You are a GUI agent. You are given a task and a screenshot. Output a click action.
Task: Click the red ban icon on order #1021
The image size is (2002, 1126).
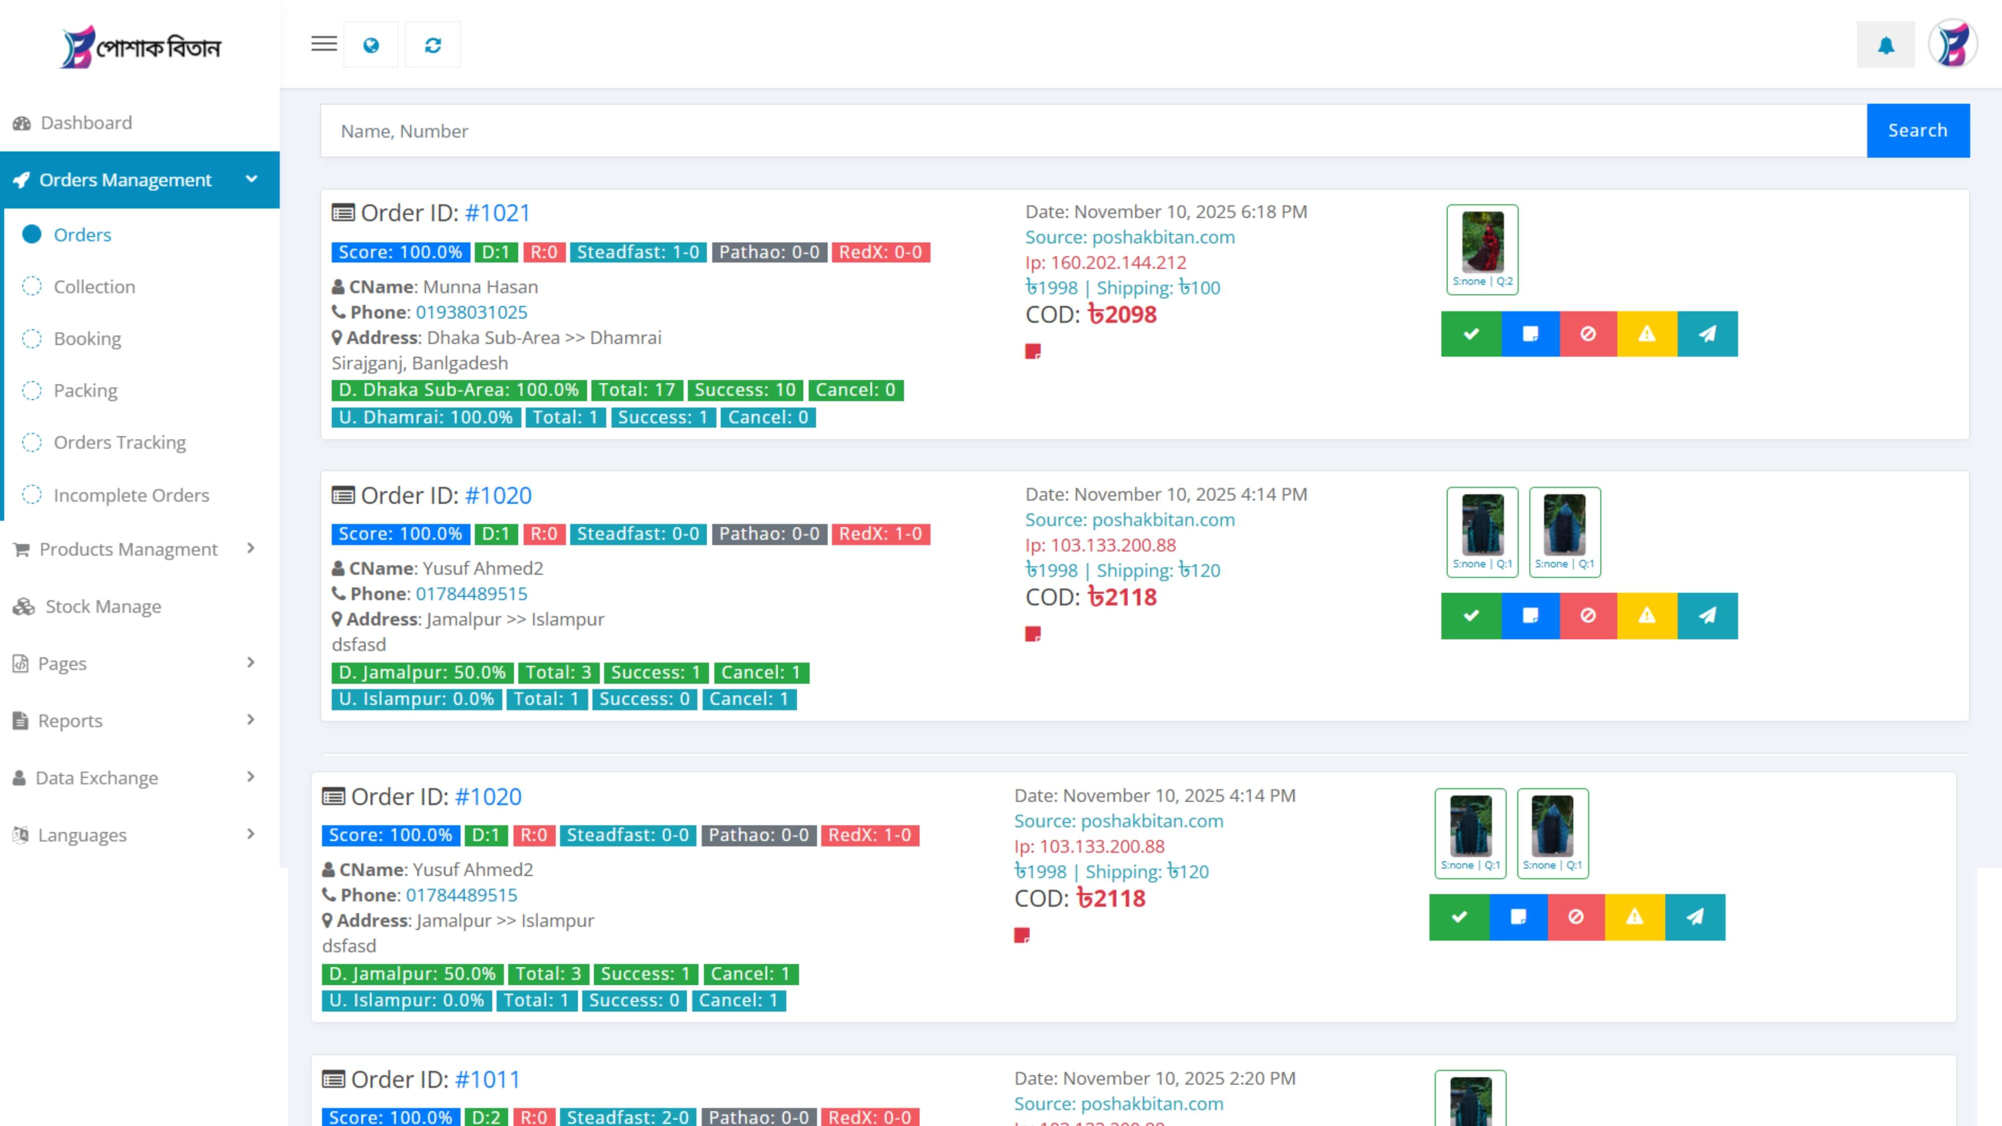coord(1588,334)
